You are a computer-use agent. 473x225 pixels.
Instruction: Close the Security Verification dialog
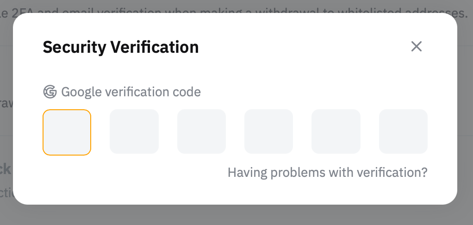tap(417, 46)
